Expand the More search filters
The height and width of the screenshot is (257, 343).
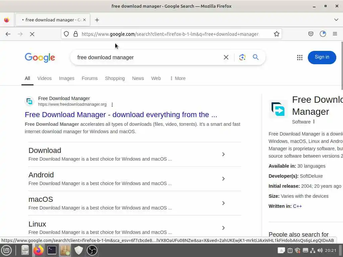click(x=178, y=78)
